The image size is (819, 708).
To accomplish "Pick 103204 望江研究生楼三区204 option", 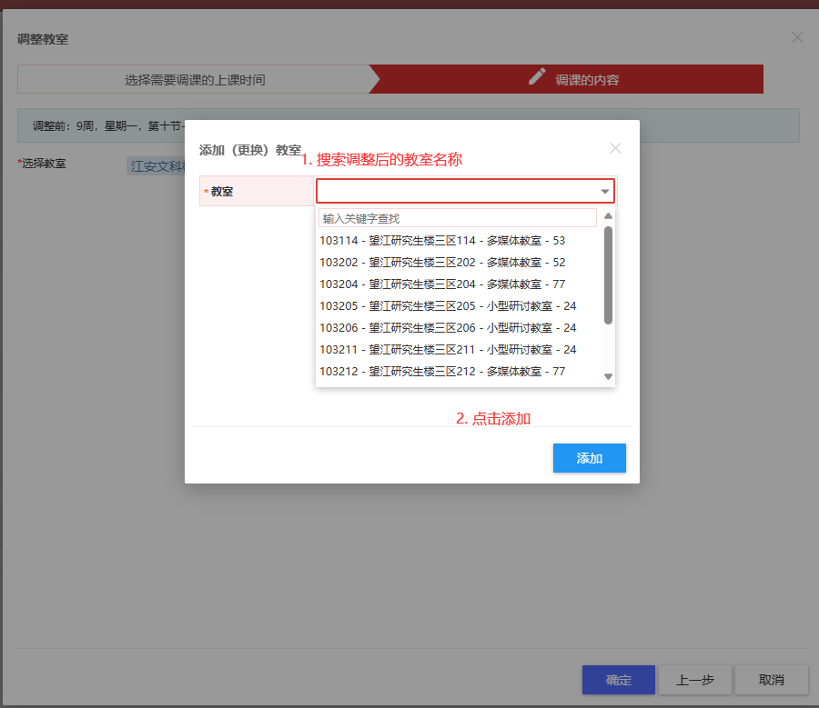I will click(442, 284).
